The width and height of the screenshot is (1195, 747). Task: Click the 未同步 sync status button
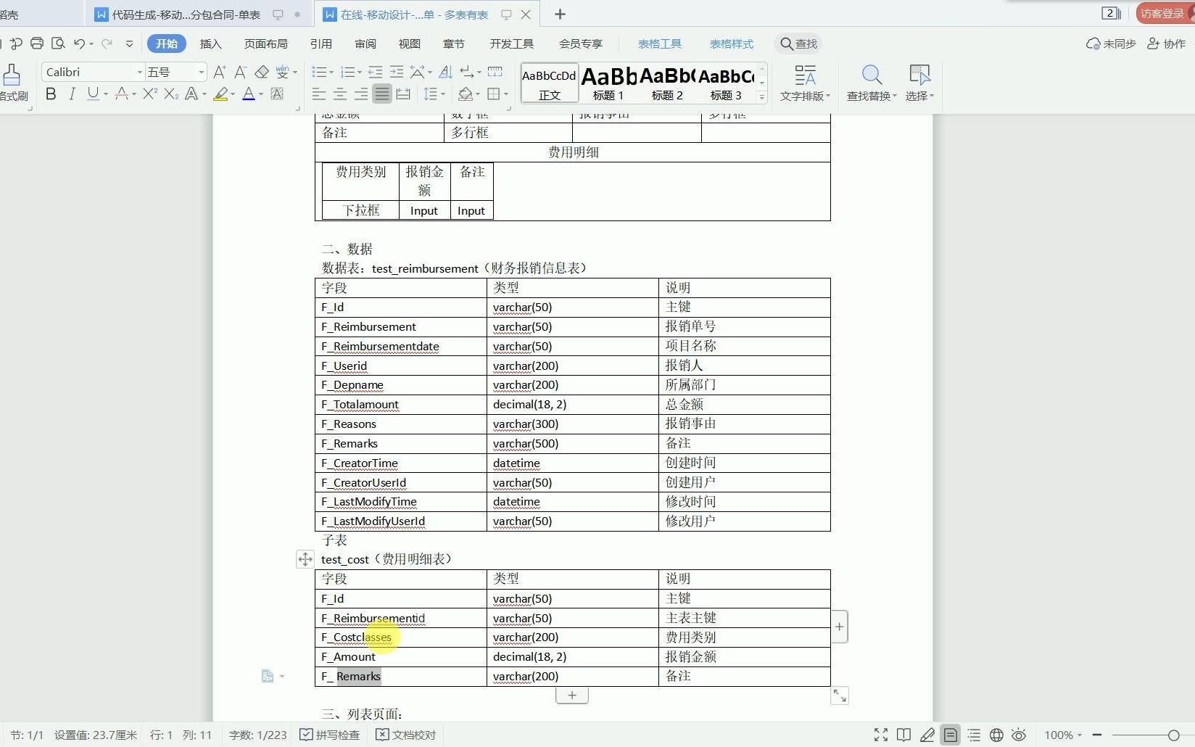pyautogui.click(x=1111, y=44)
